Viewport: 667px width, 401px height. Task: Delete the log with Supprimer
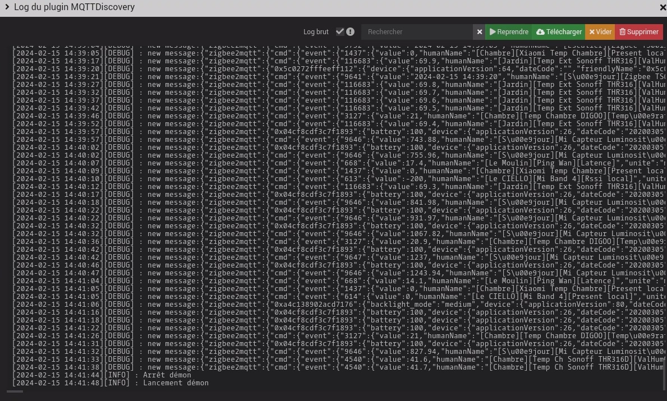tap(639, 32)
